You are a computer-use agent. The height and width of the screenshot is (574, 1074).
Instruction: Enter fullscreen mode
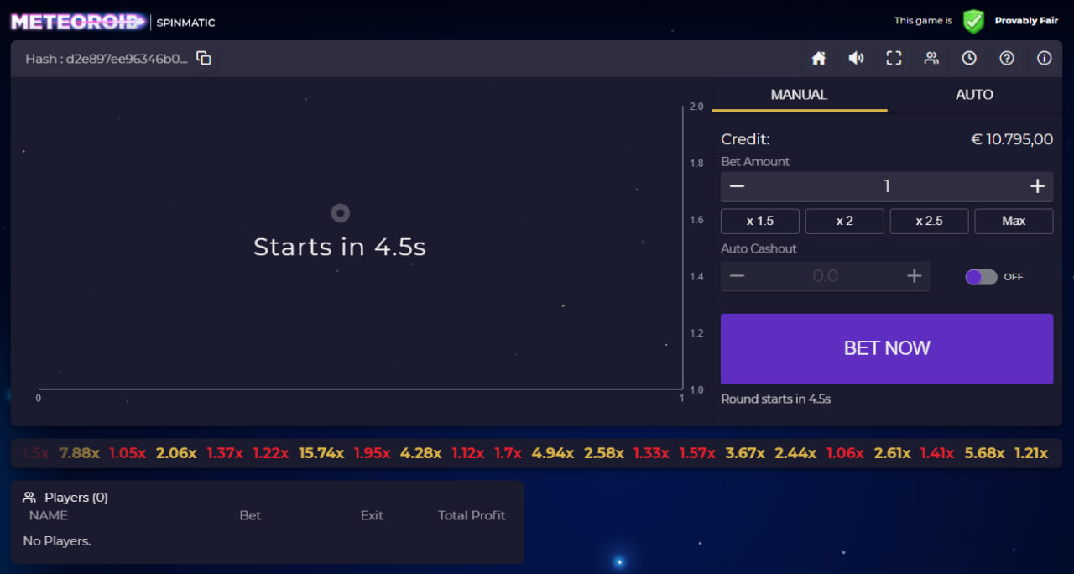tap(894, 59)
